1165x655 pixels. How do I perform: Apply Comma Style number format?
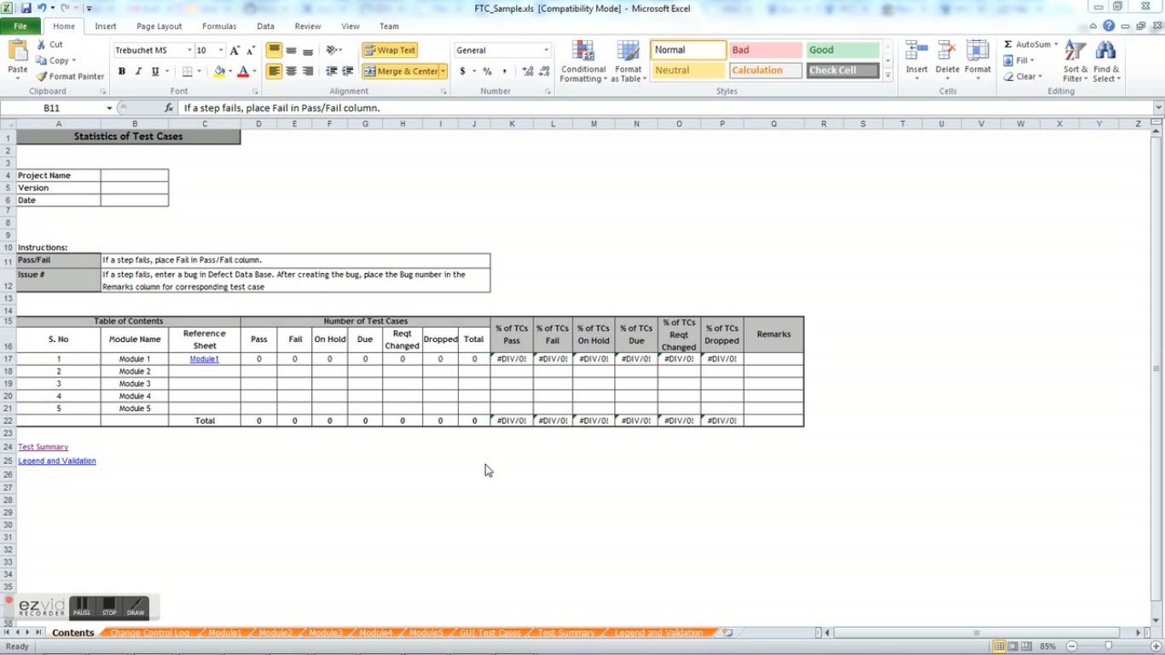[x=504, y=72]
